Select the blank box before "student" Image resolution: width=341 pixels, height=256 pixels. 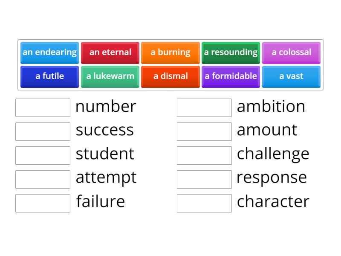(43, 155)
